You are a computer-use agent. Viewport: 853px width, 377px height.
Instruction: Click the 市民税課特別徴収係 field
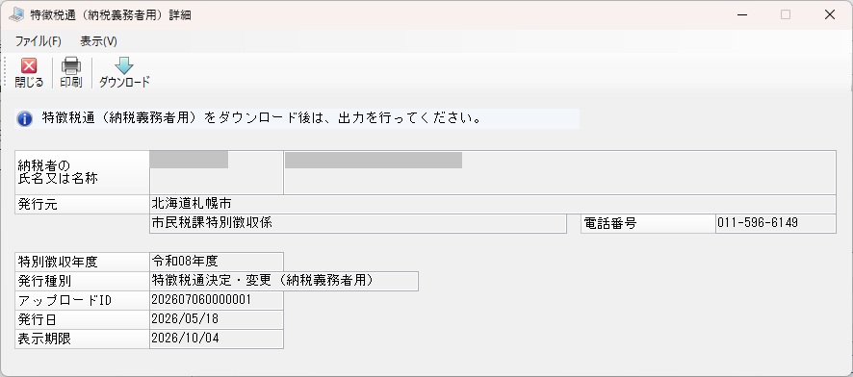(358, 223)
